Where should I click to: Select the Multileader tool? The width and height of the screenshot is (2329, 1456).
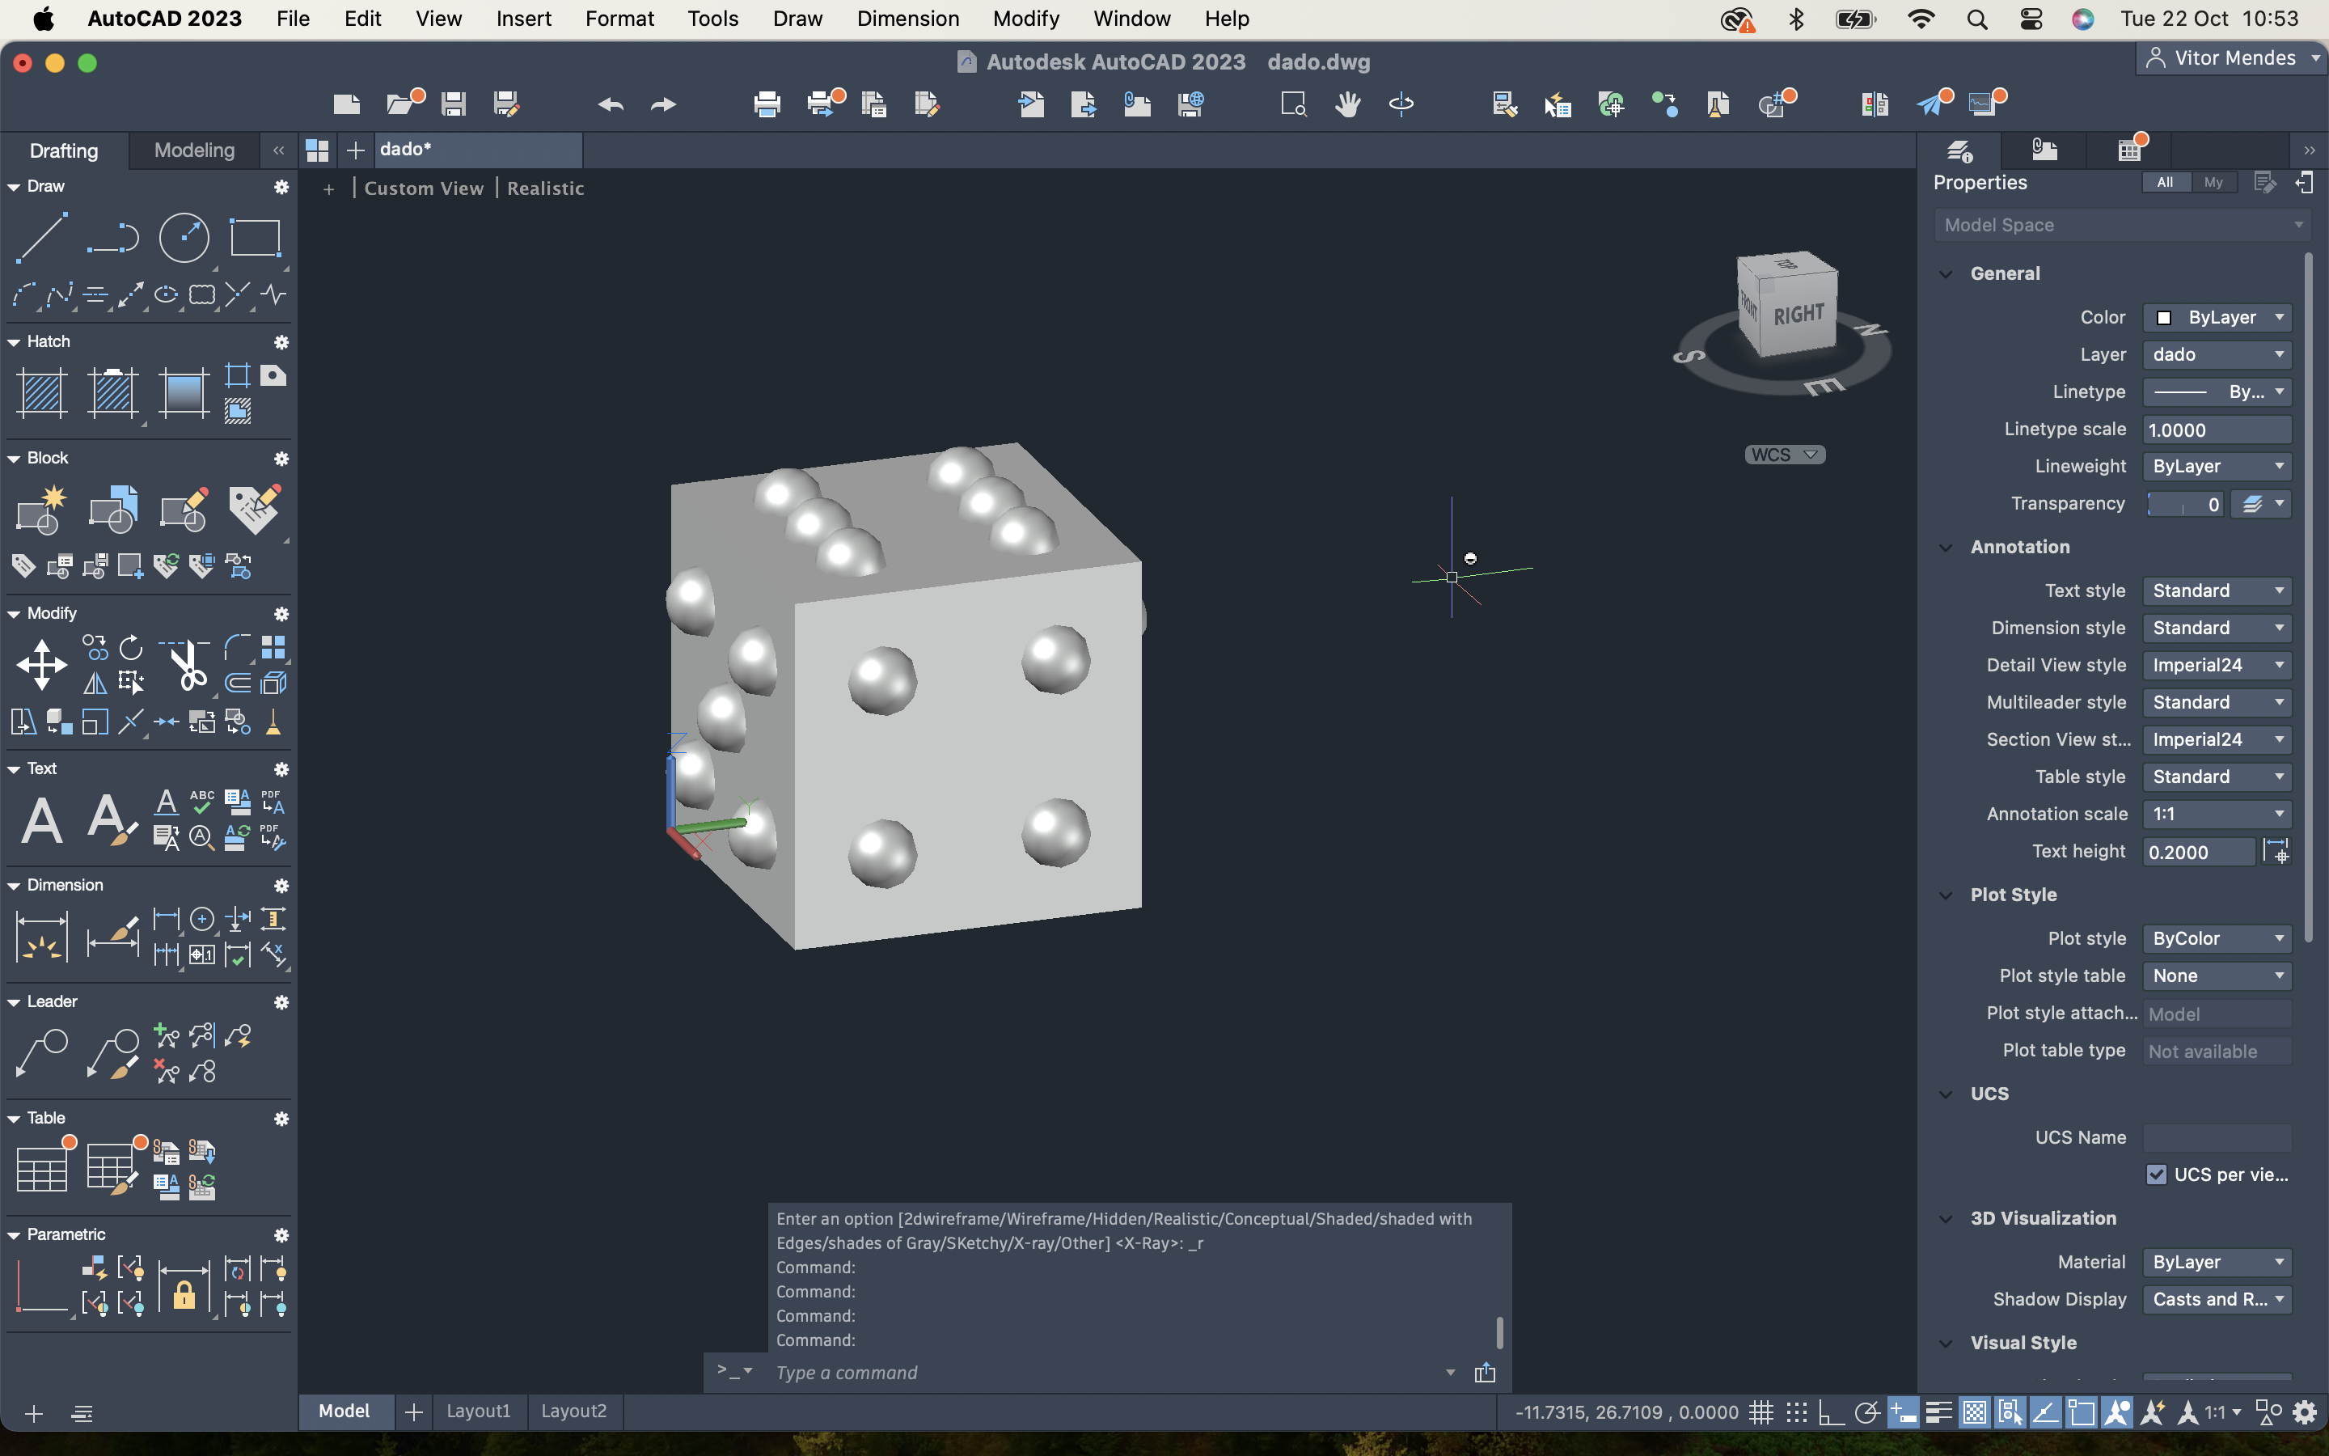pos(41,1053)
